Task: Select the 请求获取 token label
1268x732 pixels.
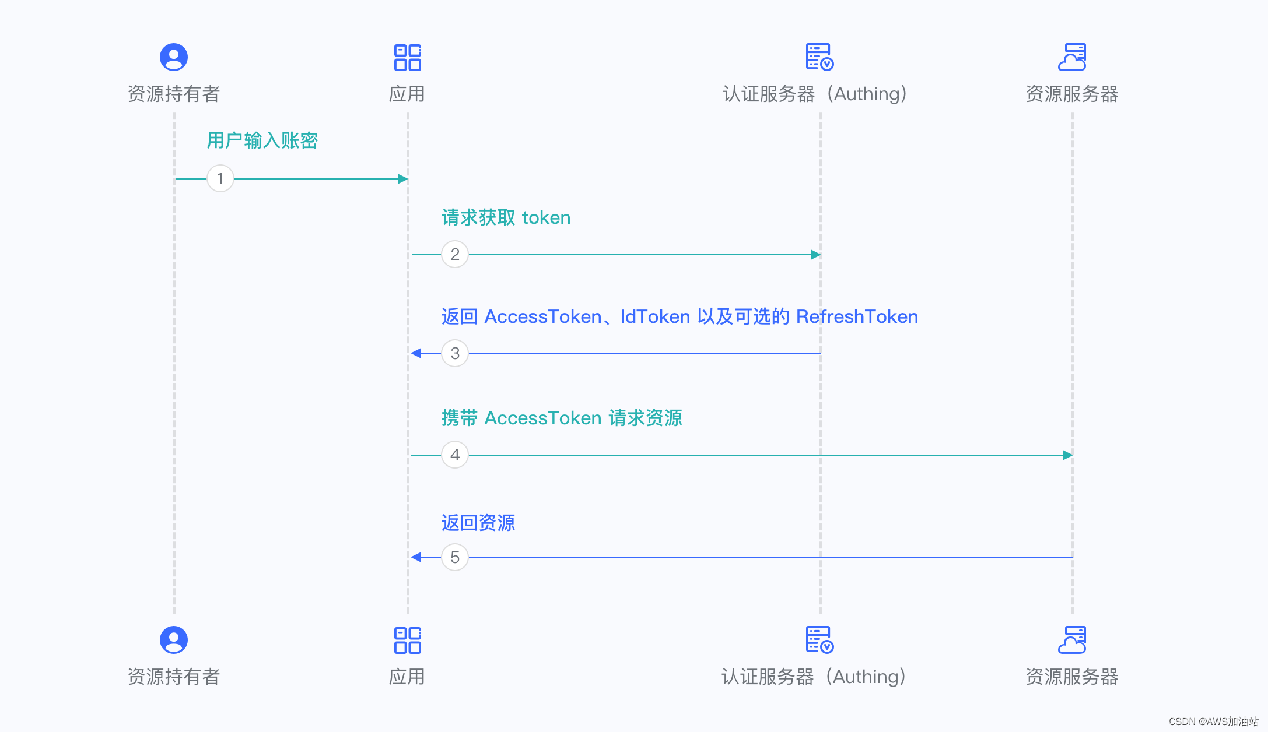Action: [505, 217]
